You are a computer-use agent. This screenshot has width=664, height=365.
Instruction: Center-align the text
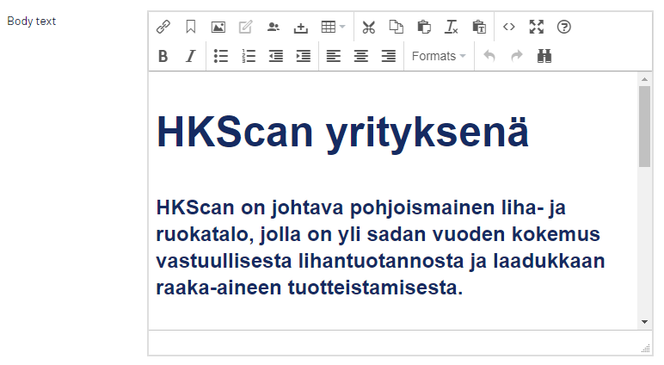point(361,56)
